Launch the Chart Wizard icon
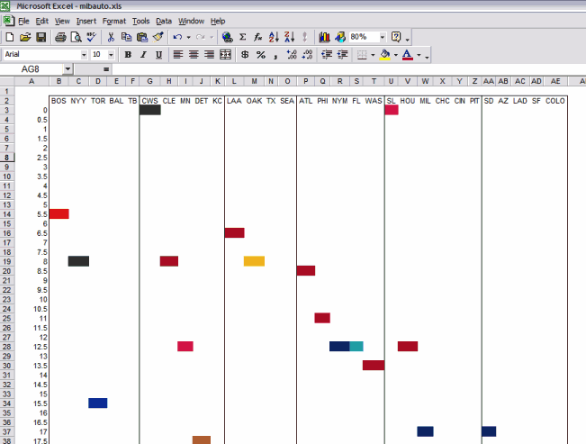Viewport: 586px width, 444px height. pos(324,37)
